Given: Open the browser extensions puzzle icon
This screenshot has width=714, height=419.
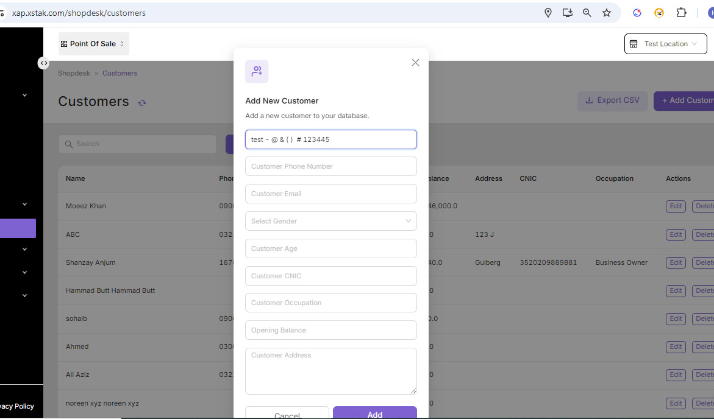Looking at the screenshot, I should pos(681,13).
